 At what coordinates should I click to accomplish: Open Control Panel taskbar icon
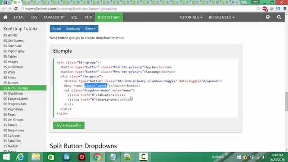tap(66, 157)
